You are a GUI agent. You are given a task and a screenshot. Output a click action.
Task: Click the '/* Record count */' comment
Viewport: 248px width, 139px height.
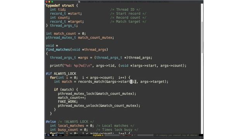click(128, 17)
